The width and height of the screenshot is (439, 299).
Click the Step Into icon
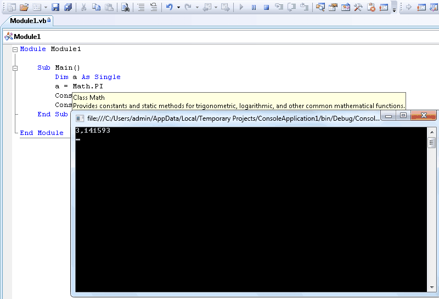pos(279,7)
